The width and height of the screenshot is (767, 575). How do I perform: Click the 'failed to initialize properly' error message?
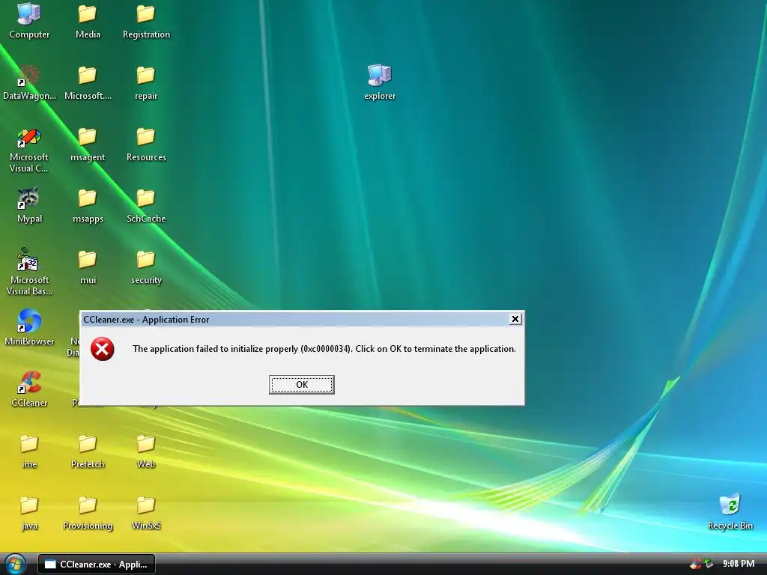[324, 349]
